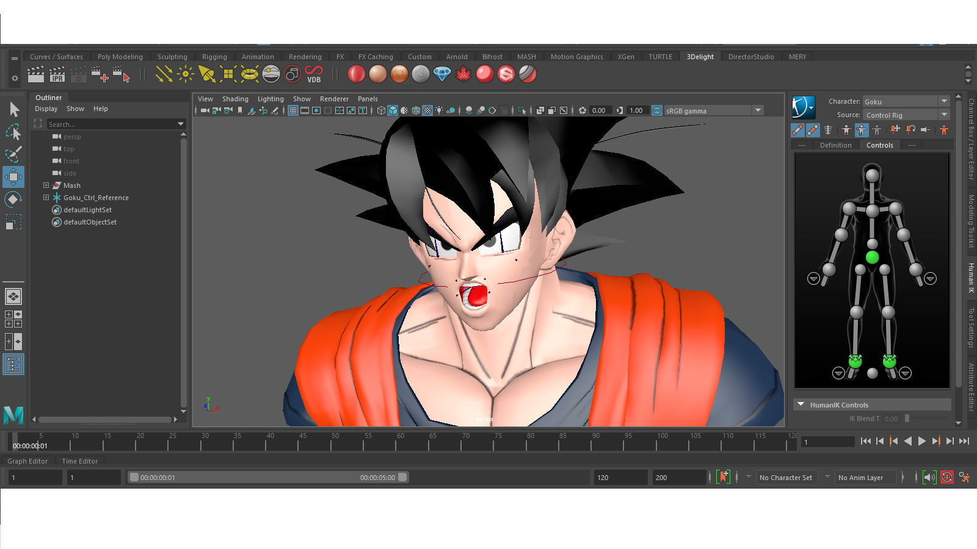977x549 pixels.
Task: Click the point light sun icon
Action: point(185,74)
